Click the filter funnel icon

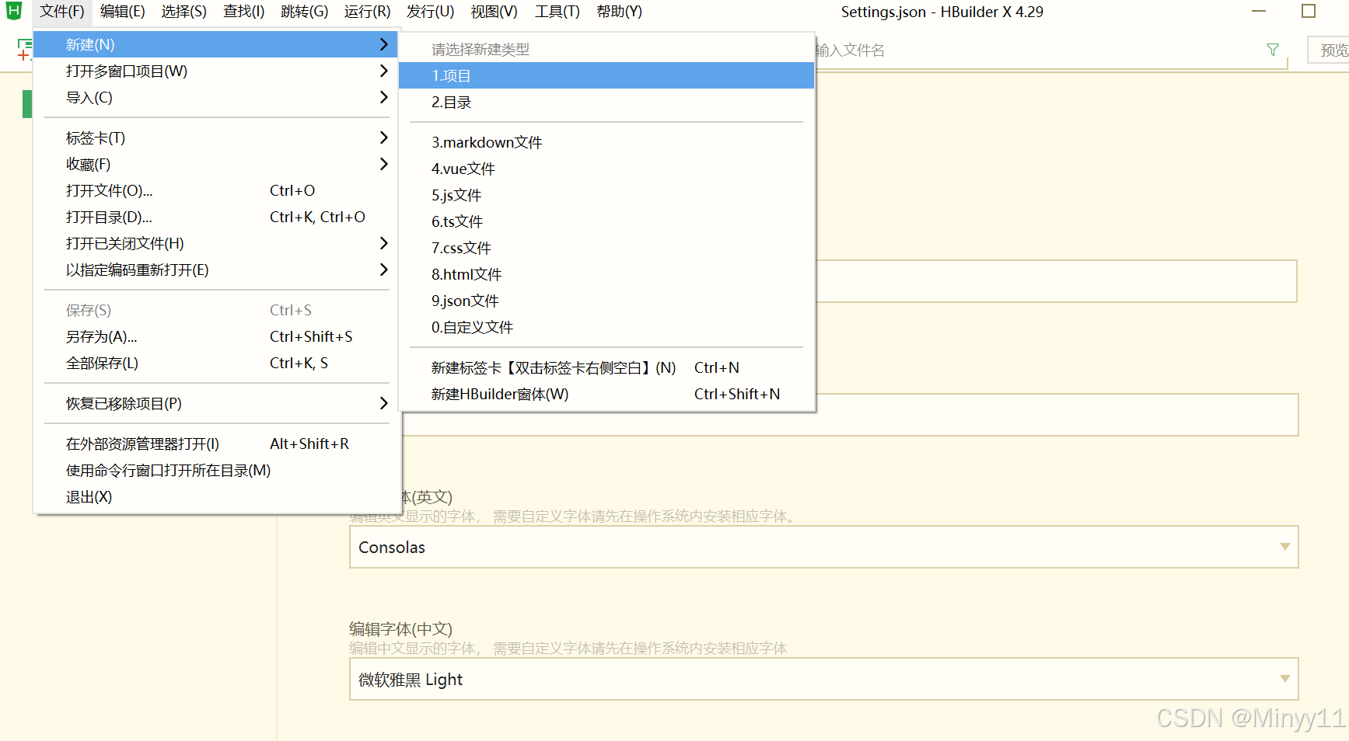[1273, 50]
